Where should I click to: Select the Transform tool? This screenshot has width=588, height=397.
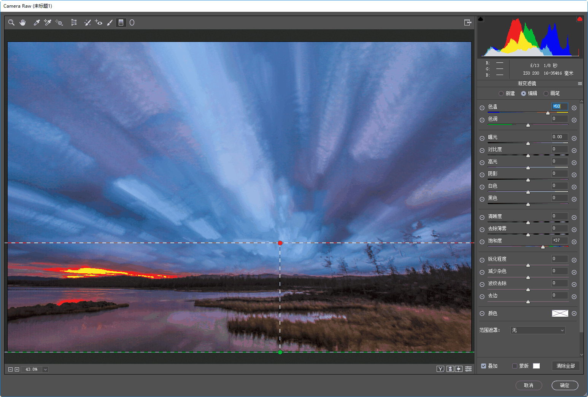pyautogui.click(x=74, y=23)
